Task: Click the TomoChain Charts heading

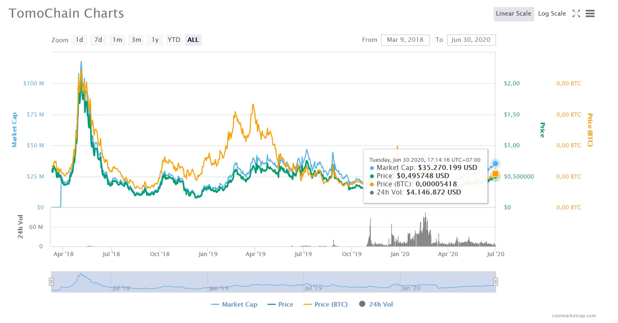Action: (66, 13)
